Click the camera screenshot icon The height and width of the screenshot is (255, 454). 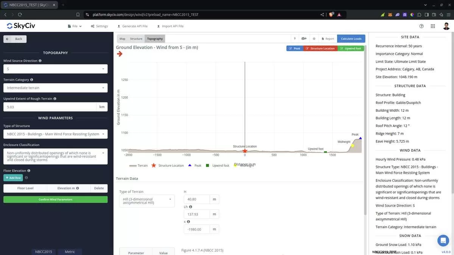point(304,39)
